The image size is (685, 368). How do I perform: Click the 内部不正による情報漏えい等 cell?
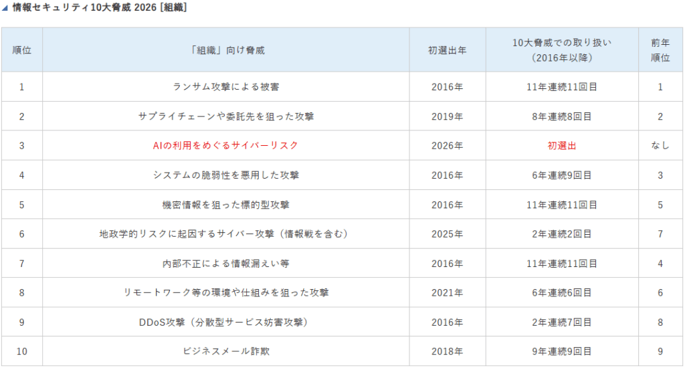pyautogui.click(x=226, y=263)
